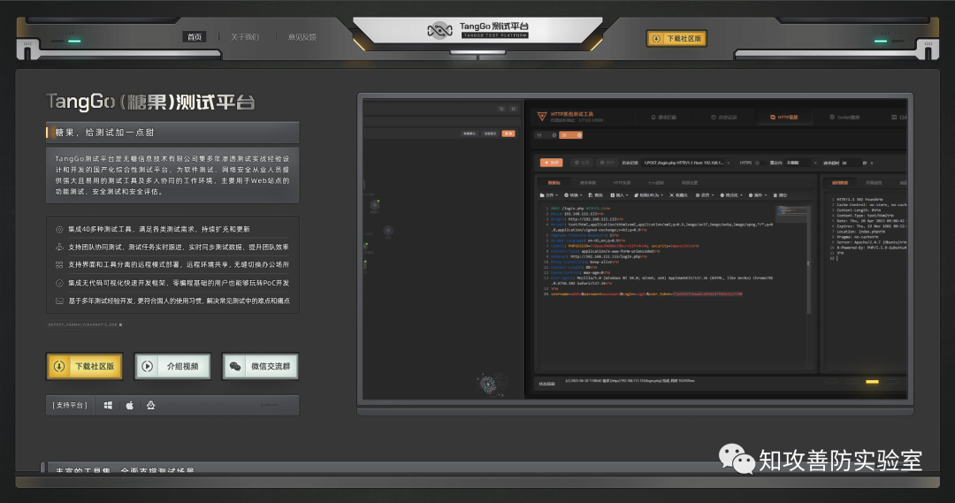Click the code minimap in request editor

(791, 213)
